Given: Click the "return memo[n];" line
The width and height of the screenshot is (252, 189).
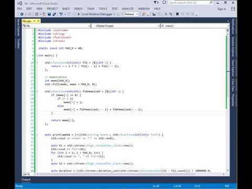Looking at the screenshot, I should pyautogui.click(x=63, y=120).
